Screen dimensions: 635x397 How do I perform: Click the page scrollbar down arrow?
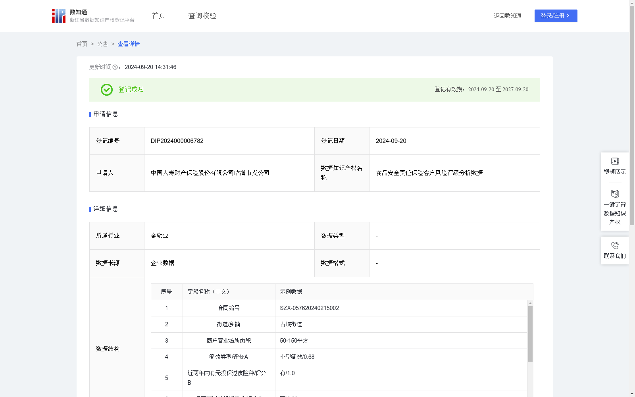632,394
